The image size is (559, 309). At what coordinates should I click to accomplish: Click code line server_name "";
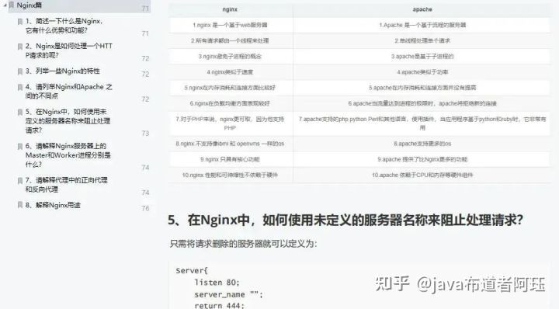click(228, 295)
